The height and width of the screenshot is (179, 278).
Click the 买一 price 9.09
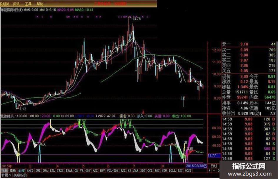point(244,50)
